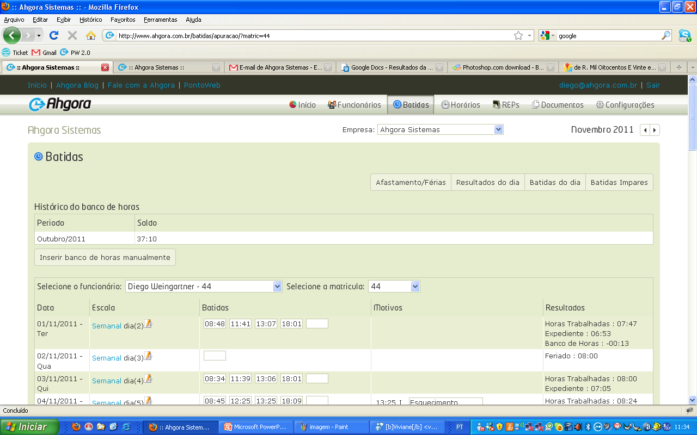Open the Editar menu
This screenshot has width=697, height=435.
tap(40, 20)
